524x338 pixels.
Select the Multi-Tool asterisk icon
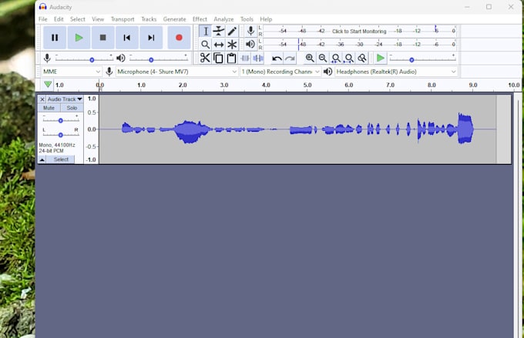point(232,45)
